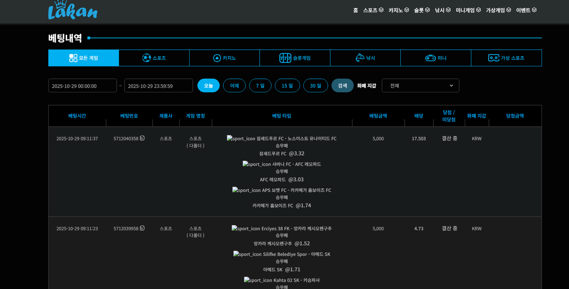Copy bet number 5712039958 via copy icon
This screenshot has width=569, height=289.
pyautogui.click(x=142, y=228)
